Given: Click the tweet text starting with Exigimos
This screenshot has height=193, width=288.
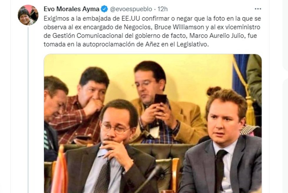Looking at the screenshot, I should coord(152,31).
